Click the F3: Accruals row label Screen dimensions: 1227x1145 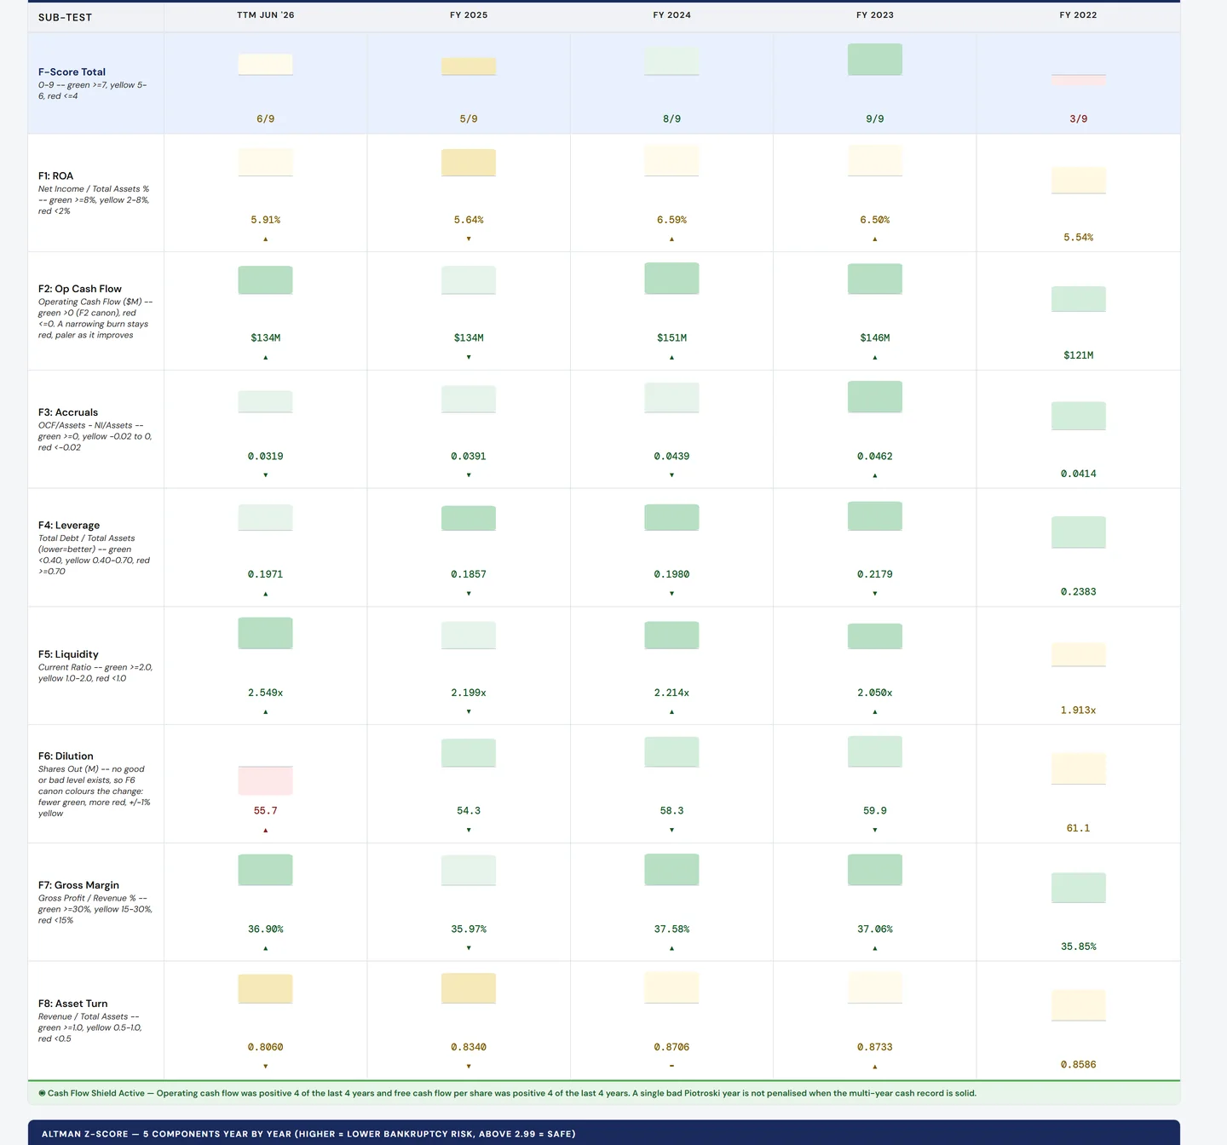tap(68, 412)
